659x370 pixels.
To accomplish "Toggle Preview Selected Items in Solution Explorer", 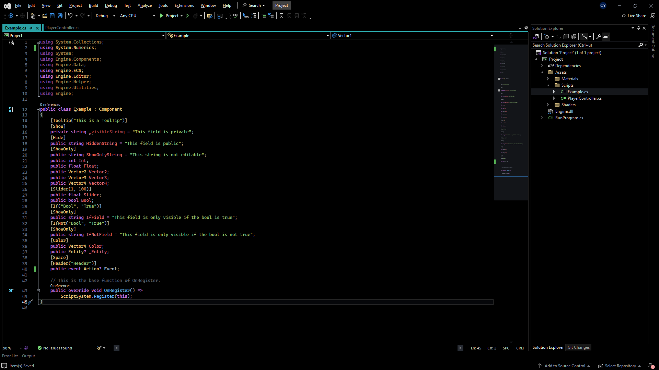I will pos(606,37).
